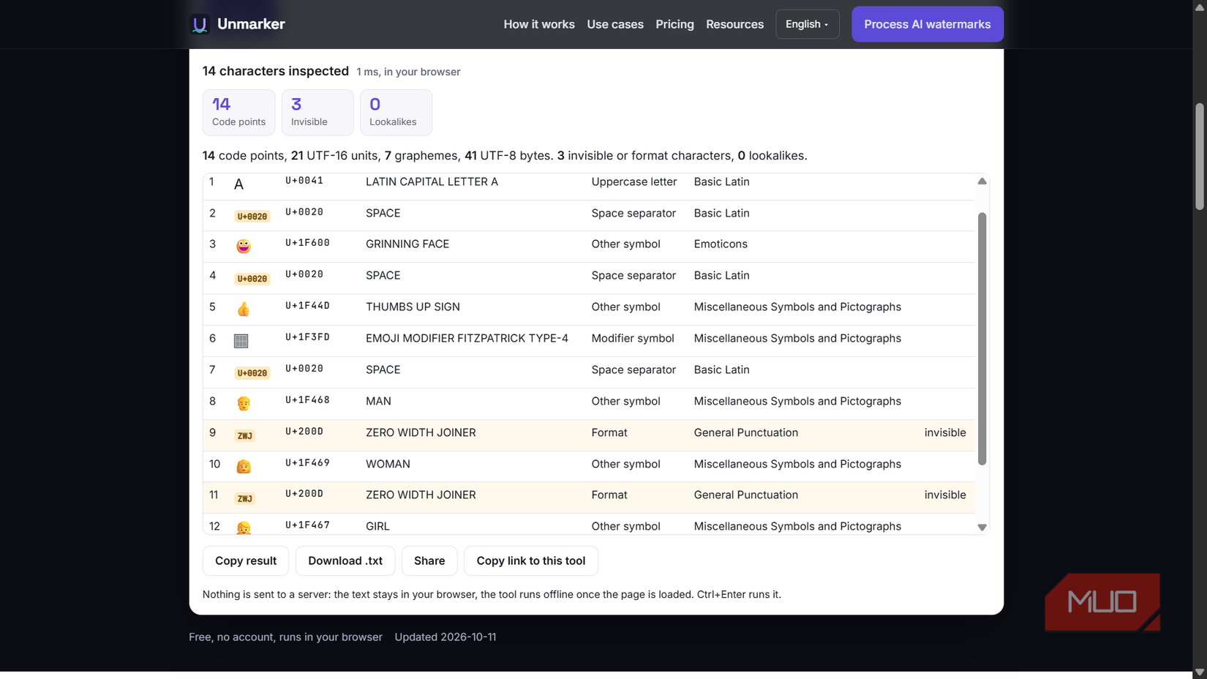The height and width of the screenshot is (679, 1207).
Task: Click U+1F600 code point cell
Action: (307, 243)
